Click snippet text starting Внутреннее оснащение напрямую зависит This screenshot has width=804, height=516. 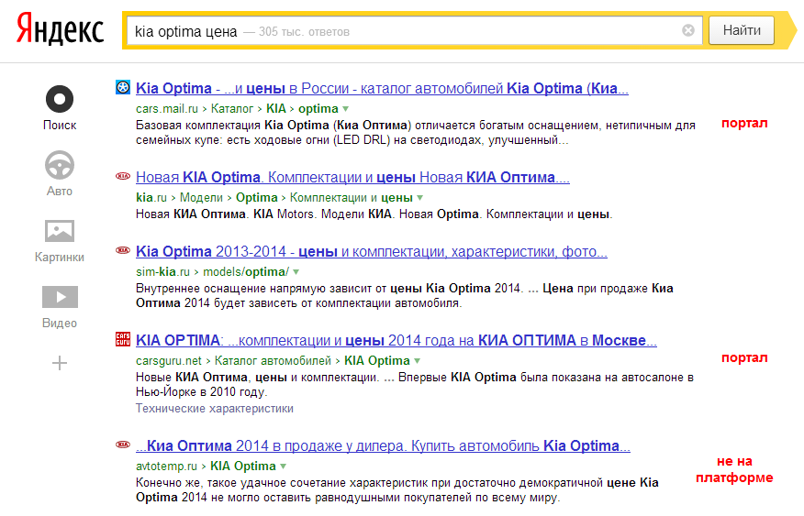tap(404, 295)
